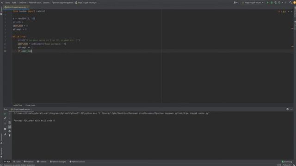Click the 'if user_num' editor breadcrumb

coord(30,105)
